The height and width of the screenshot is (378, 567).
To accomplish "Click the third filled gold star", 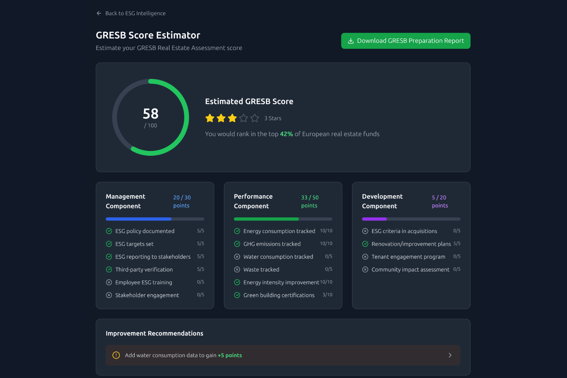I will [x=232, y=118].
